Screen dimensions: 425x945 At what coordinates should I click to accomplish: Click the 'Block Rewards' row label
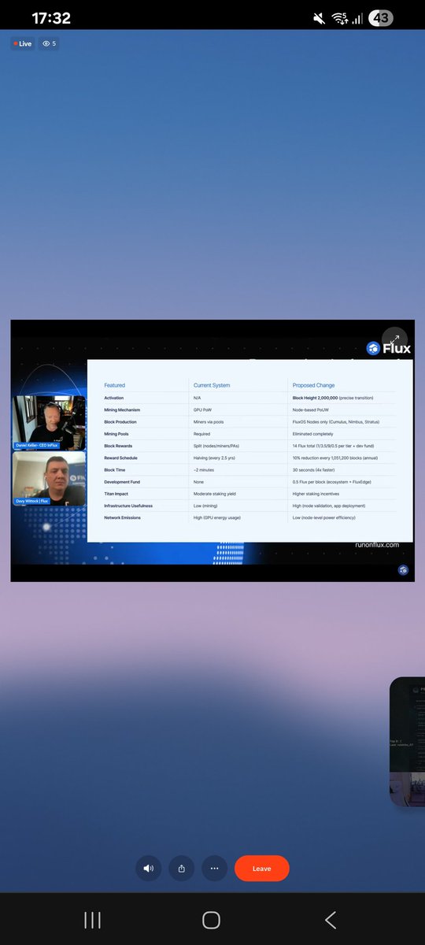(118, 446)
